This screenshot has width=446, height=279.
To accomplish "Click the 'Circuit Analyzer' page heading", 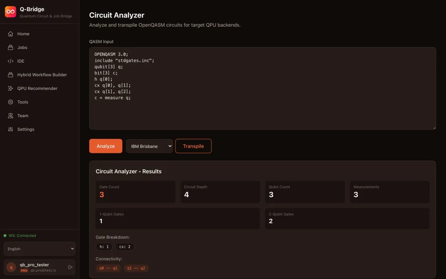I will 117,15.
